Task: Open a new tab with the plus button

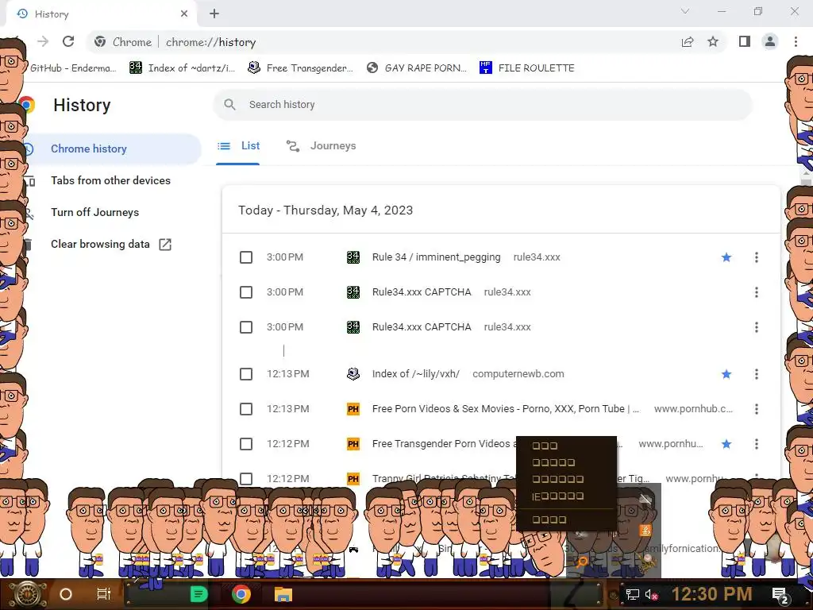Action: [214, 14]
